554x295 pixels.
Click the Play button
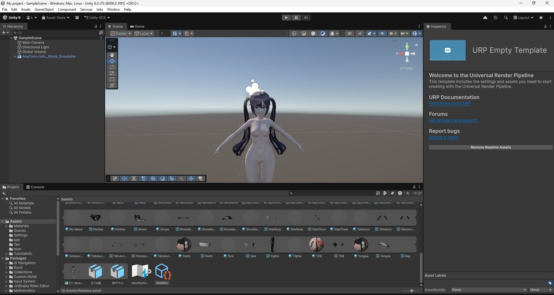pos(286,18)
